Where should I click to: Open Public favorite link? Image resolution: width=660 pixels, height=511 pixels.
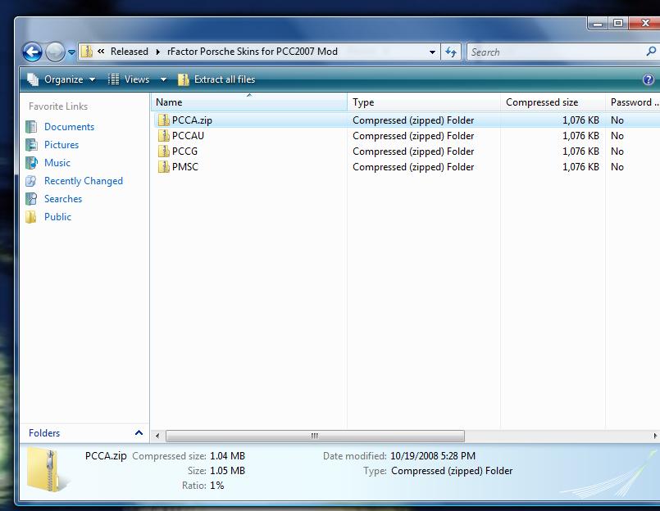pos(57,217)
